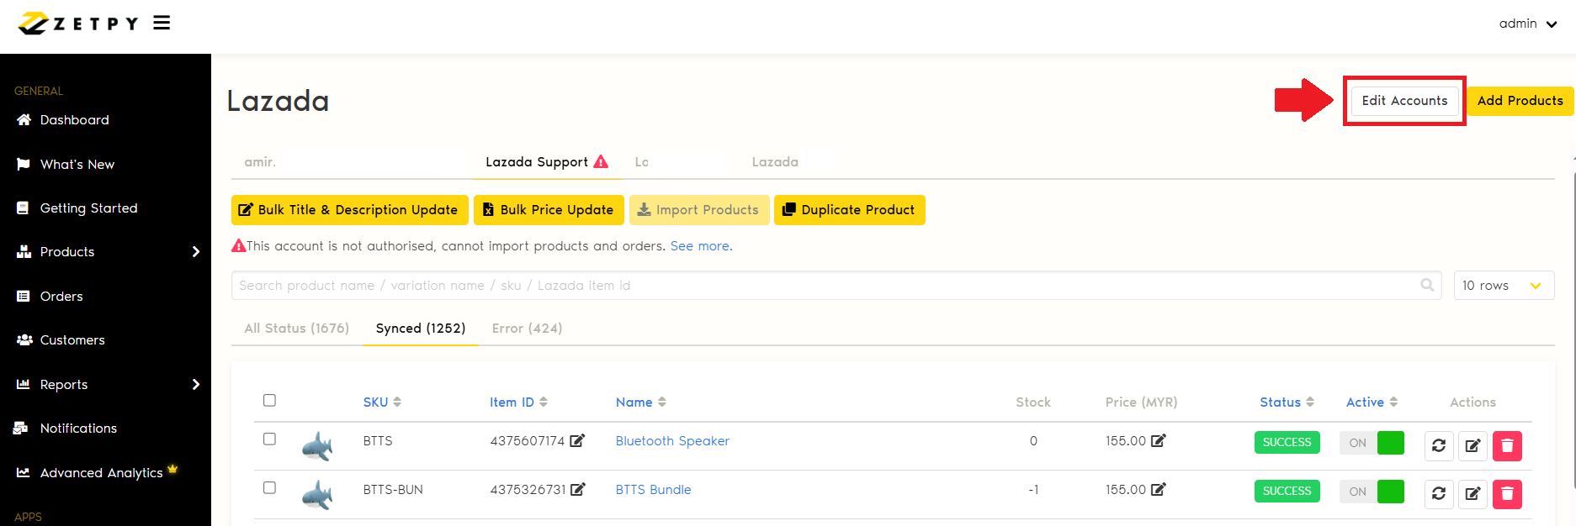The height and width of the screenshot is (526, 1576).
Task: Expand the Products sidebar submenu
Action: (195, 252)
